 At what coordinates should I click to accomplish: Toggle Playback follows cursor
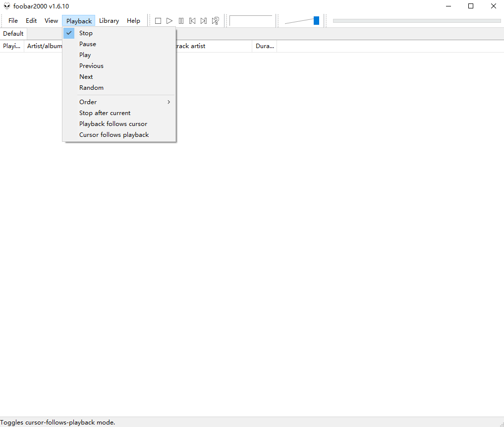click(119, 124)
